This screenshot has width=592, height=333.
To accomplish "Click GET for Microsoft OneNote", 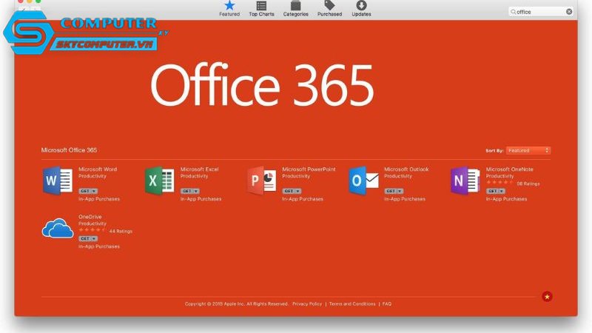I will click(x=493, y=191).
